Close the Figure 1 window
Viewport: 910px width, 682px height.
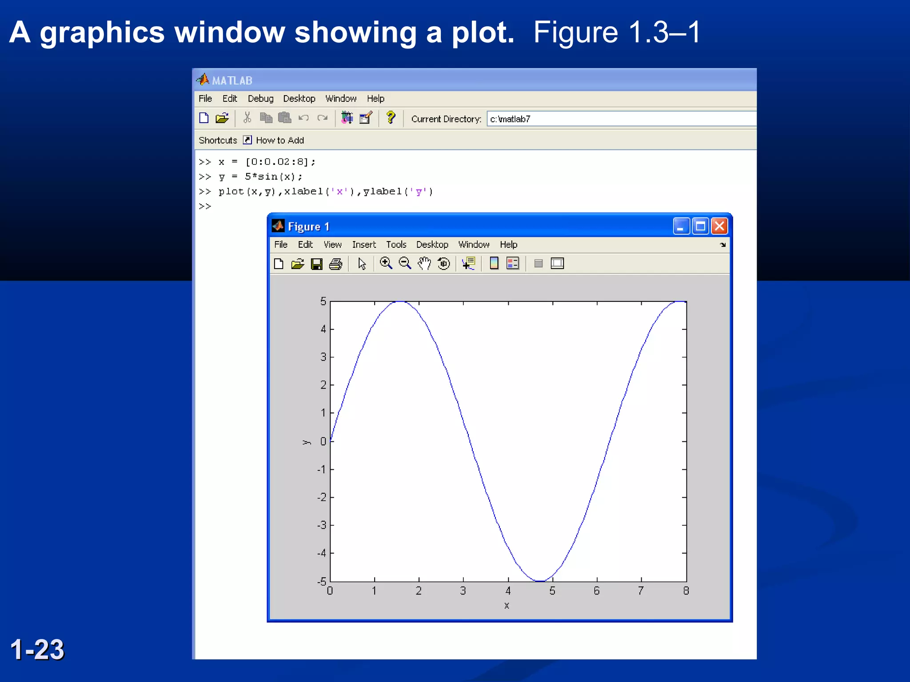(720, 226)
